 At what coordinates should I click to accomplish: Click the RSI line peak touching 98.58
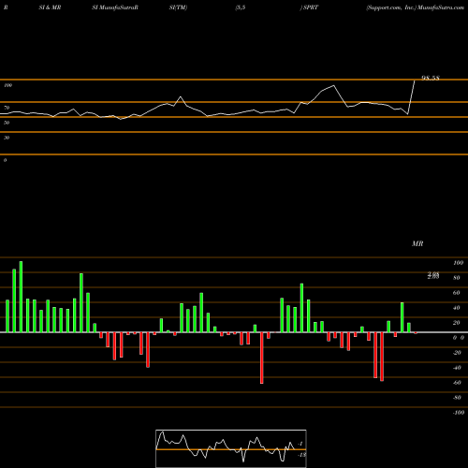coord(415,81)
